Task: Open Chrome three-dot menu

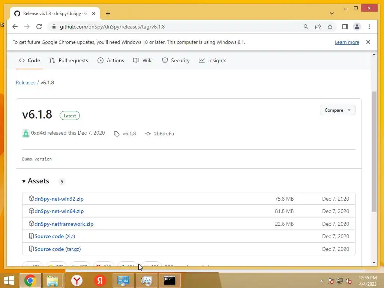Action: click(369, 27)
